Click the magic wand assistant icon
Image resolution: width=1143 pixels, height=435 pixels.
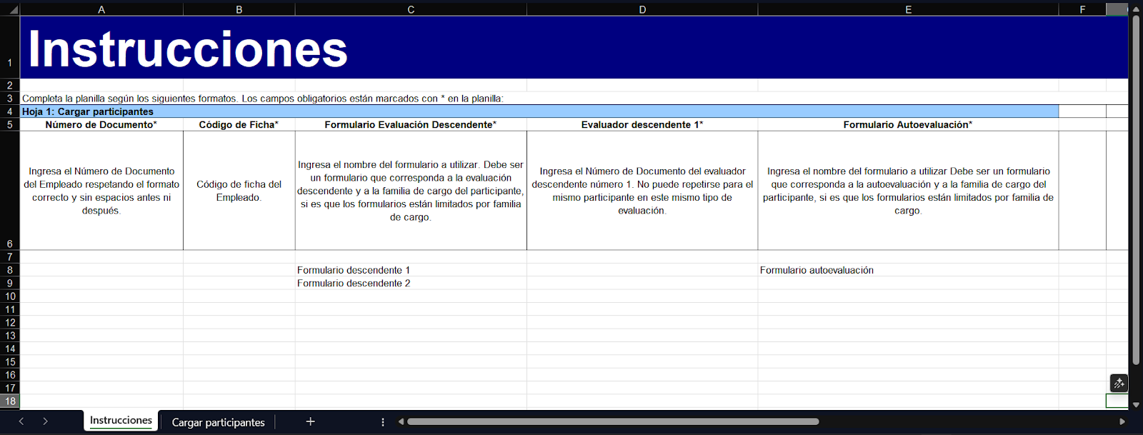(x=1119, y=384)
